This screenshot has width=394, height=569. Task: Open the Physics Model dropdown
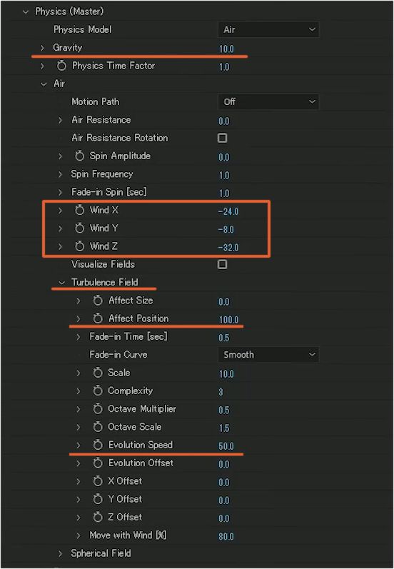268,29
